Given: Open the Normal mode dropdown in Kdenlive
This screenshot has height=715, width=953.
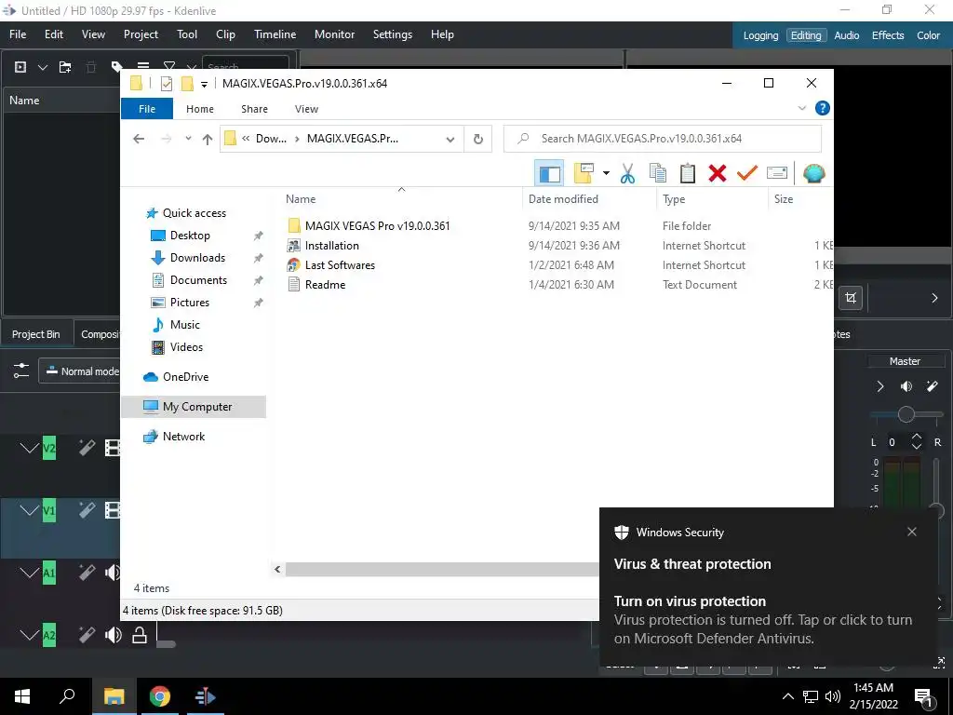Looking at the screenshot, I should click(x=81, y=371).
